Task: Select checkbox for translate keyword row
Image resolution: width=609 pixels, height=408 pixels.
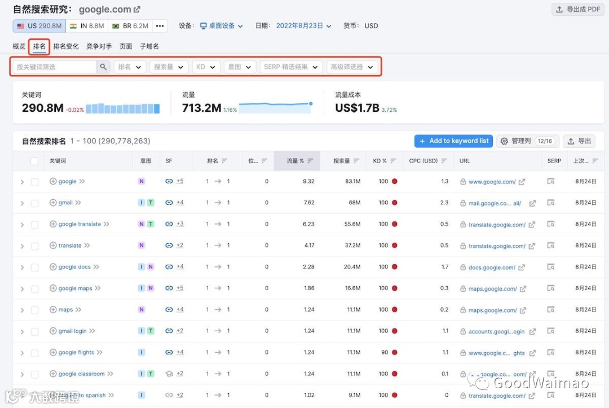Action: click(x=34, y=246)
